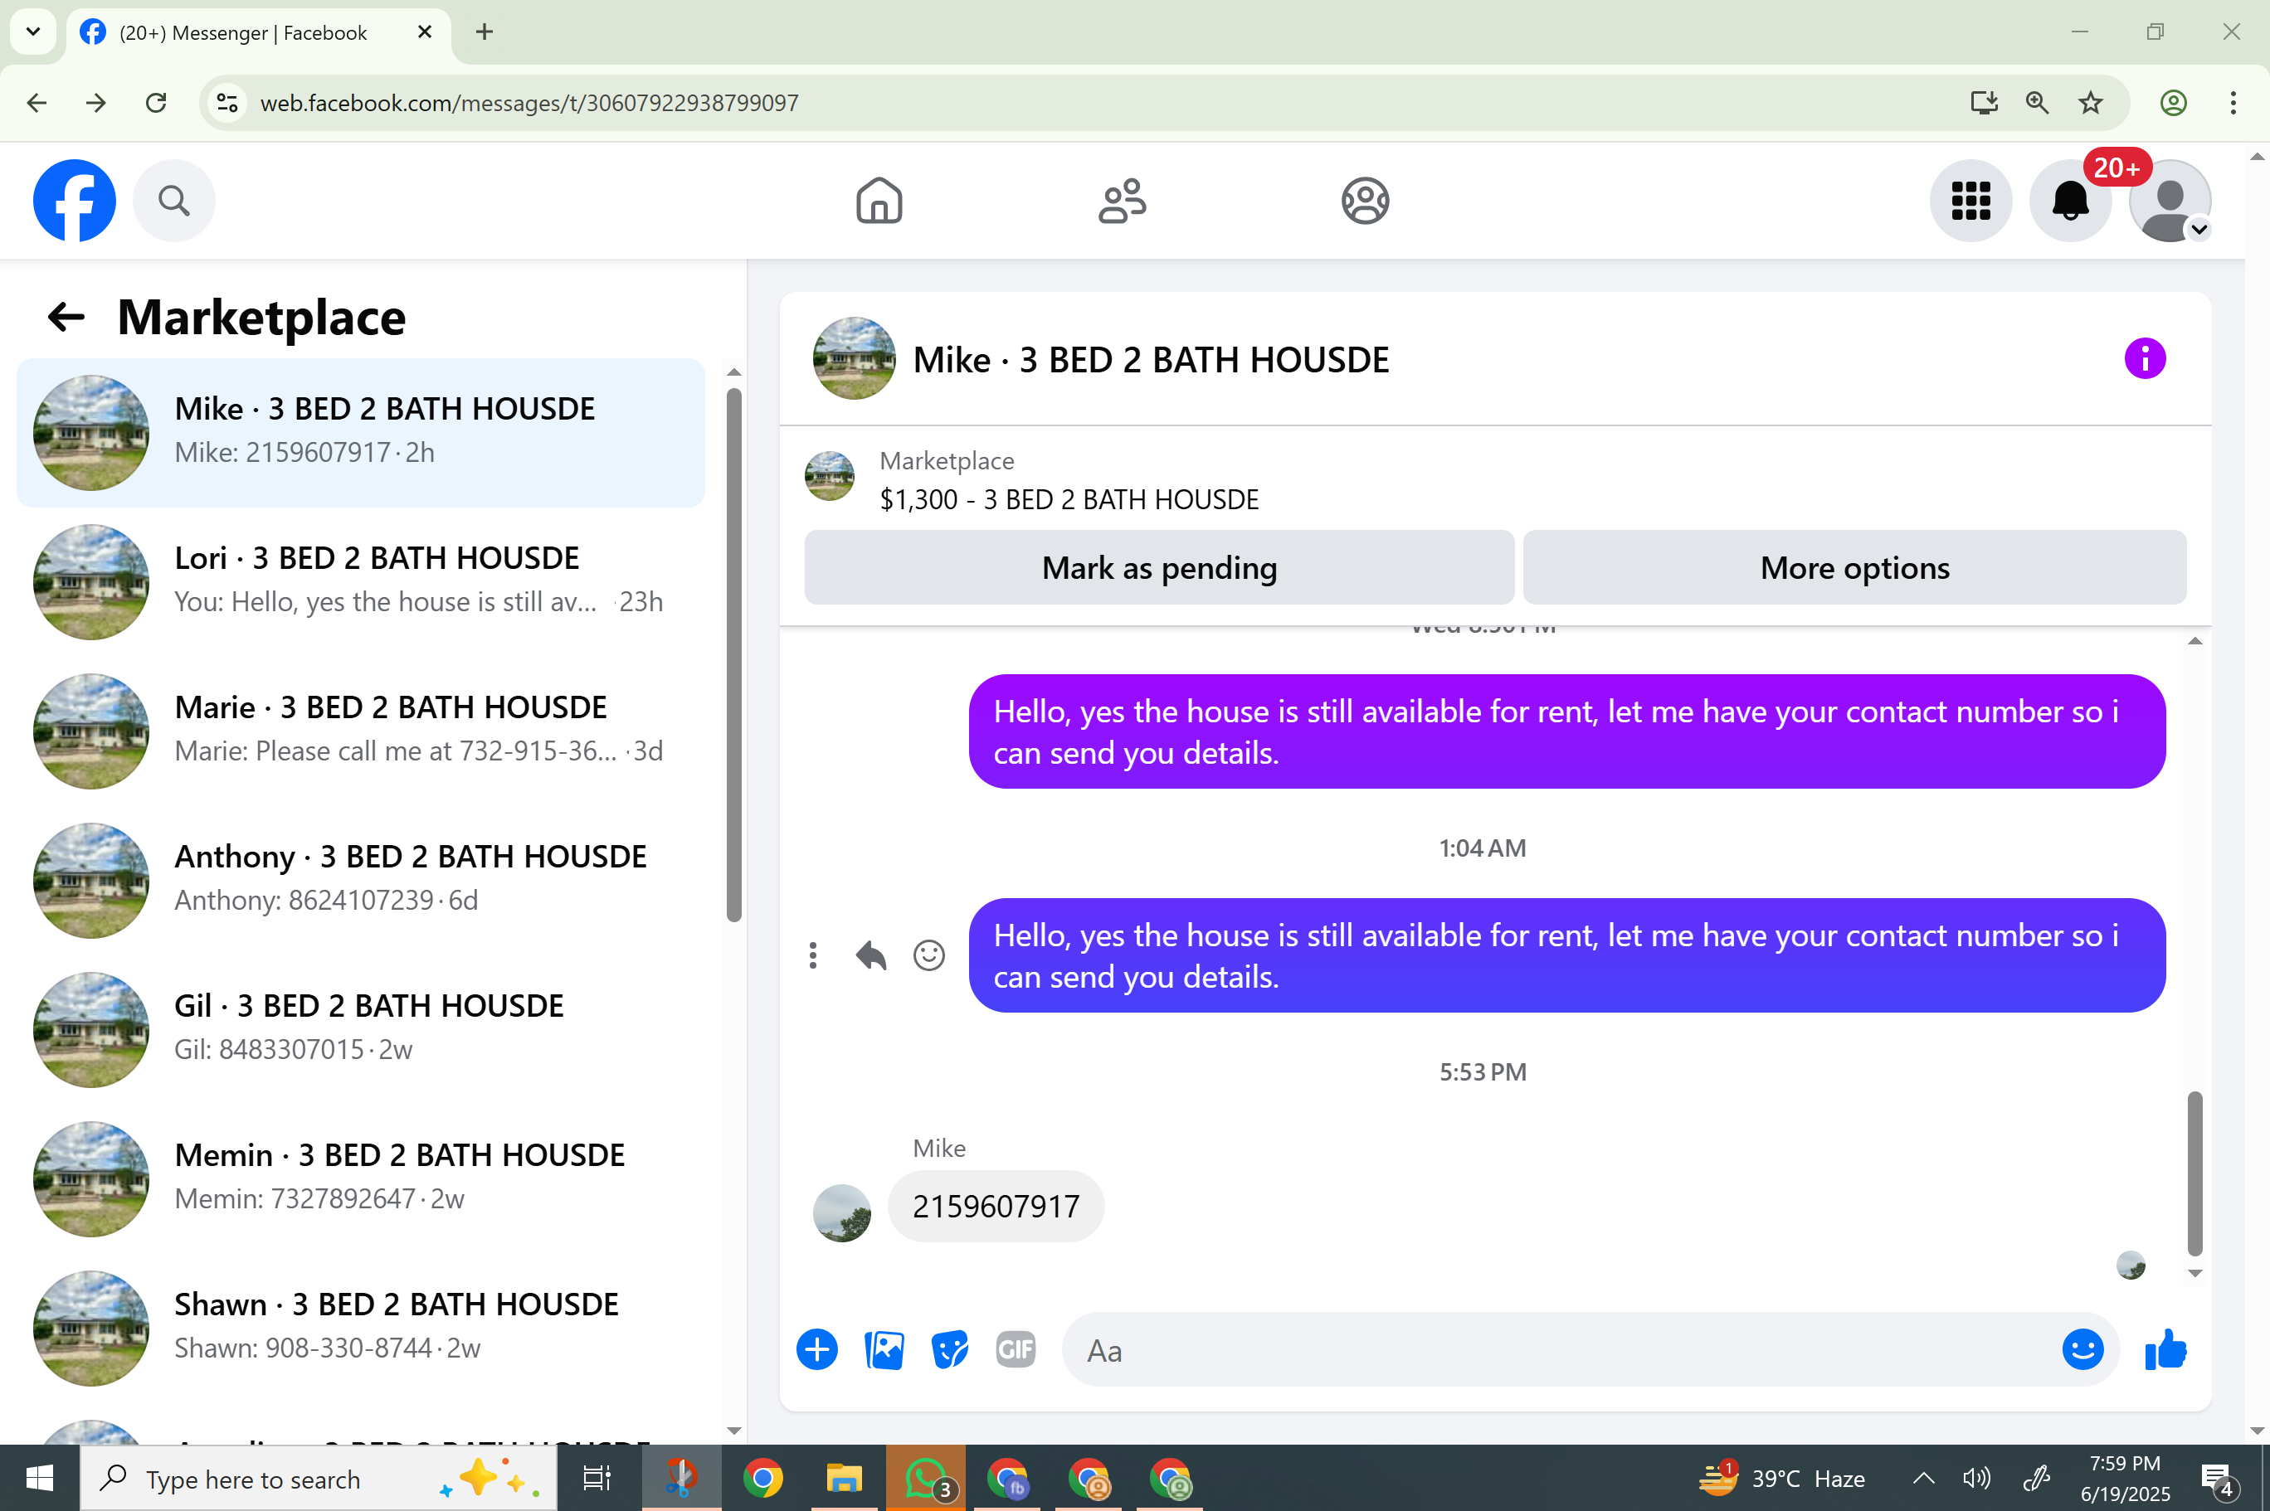Open the Mike conversation in the list

[x=361, y=433]
